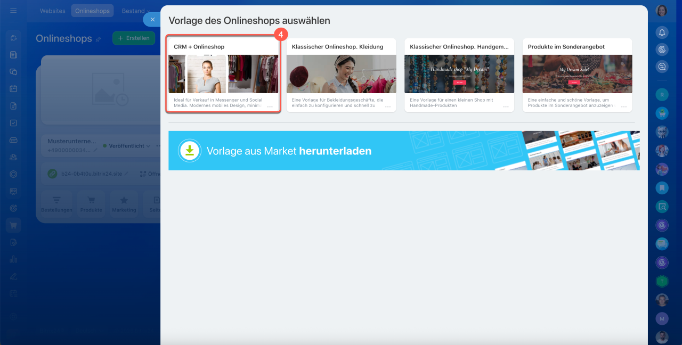Open the tasks checkmark icon in left sidebar

(13, 123)
